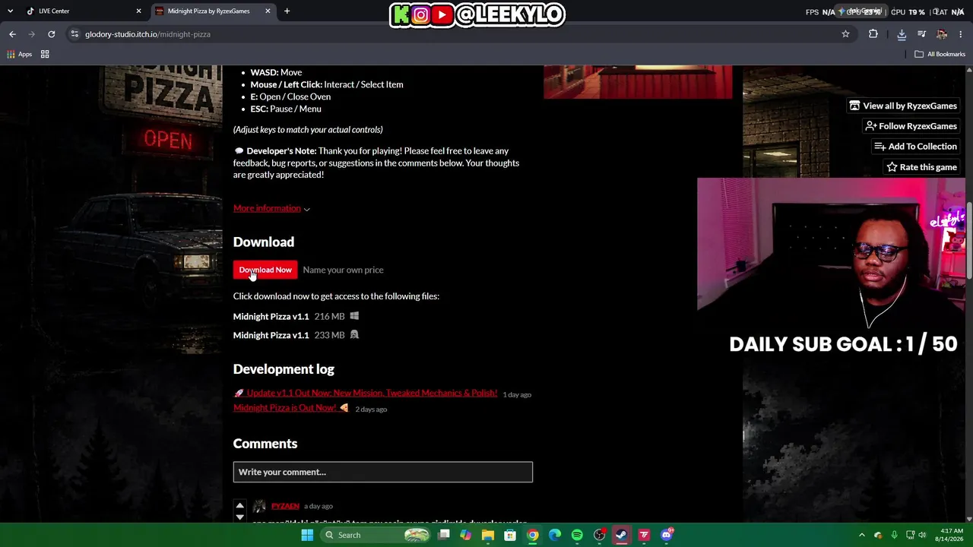Open the Chrome downloads icon
The width and height of the screenshot is (973, 547).
tap(902, 34)
